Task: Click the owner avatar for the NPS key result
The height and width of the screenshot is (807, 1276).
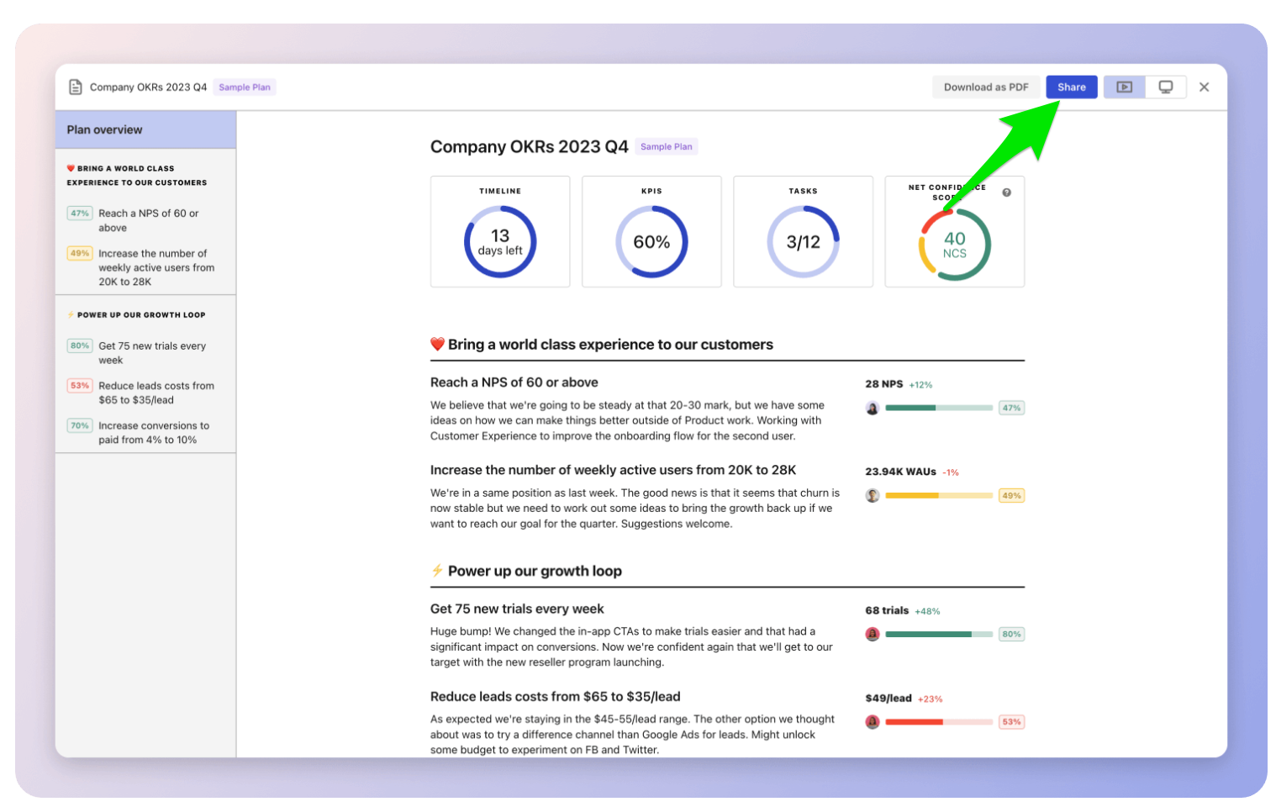Action: click(873, 409)
